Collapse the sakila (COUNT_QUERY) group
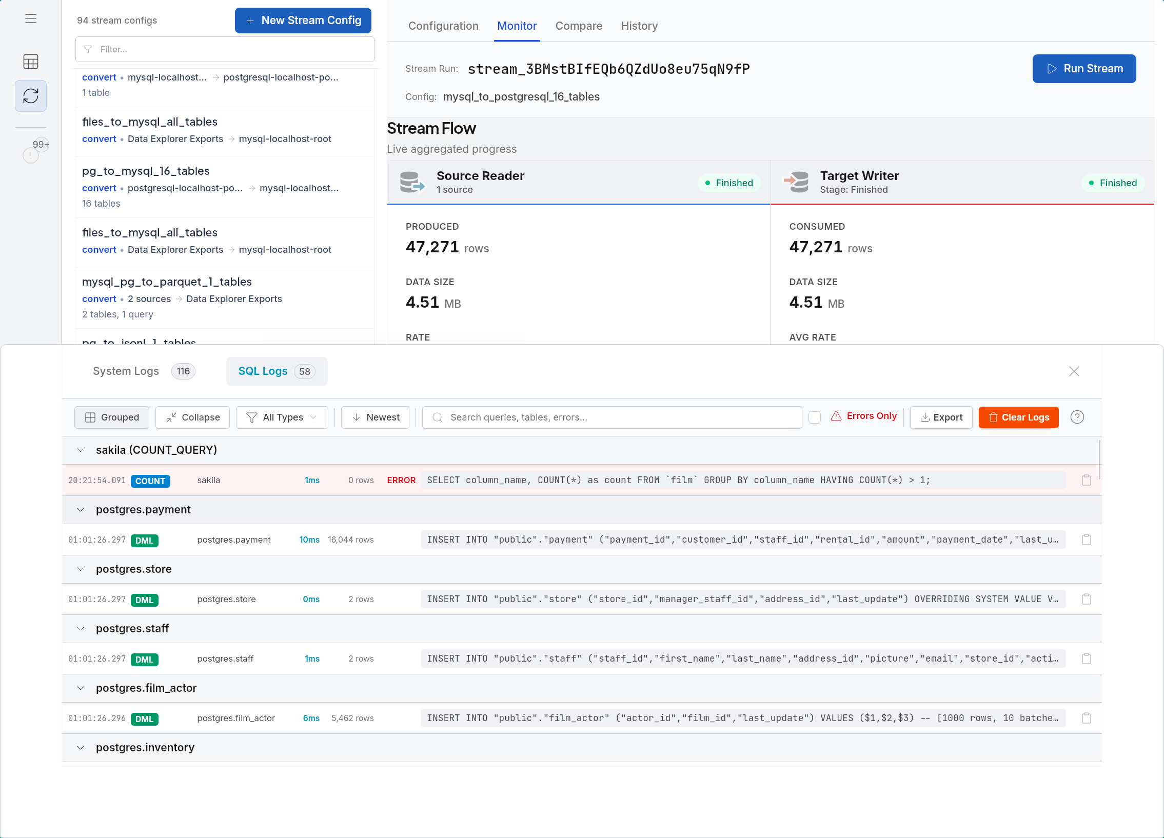The height and width of the screenshot is (838, 1164). (x=81, y=450)
